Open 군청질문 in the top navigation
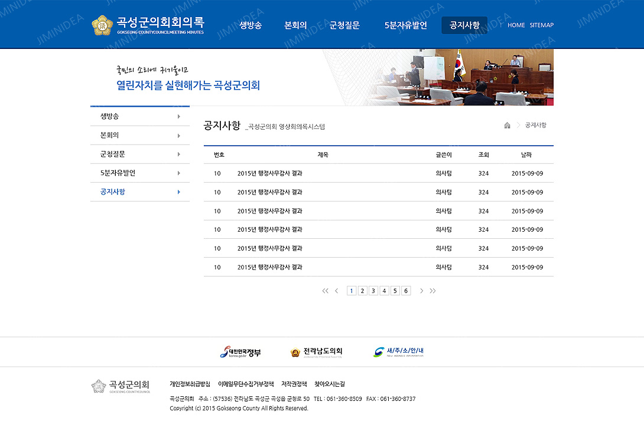The height and width of the screenshot is (431, 644). (344, 25)
